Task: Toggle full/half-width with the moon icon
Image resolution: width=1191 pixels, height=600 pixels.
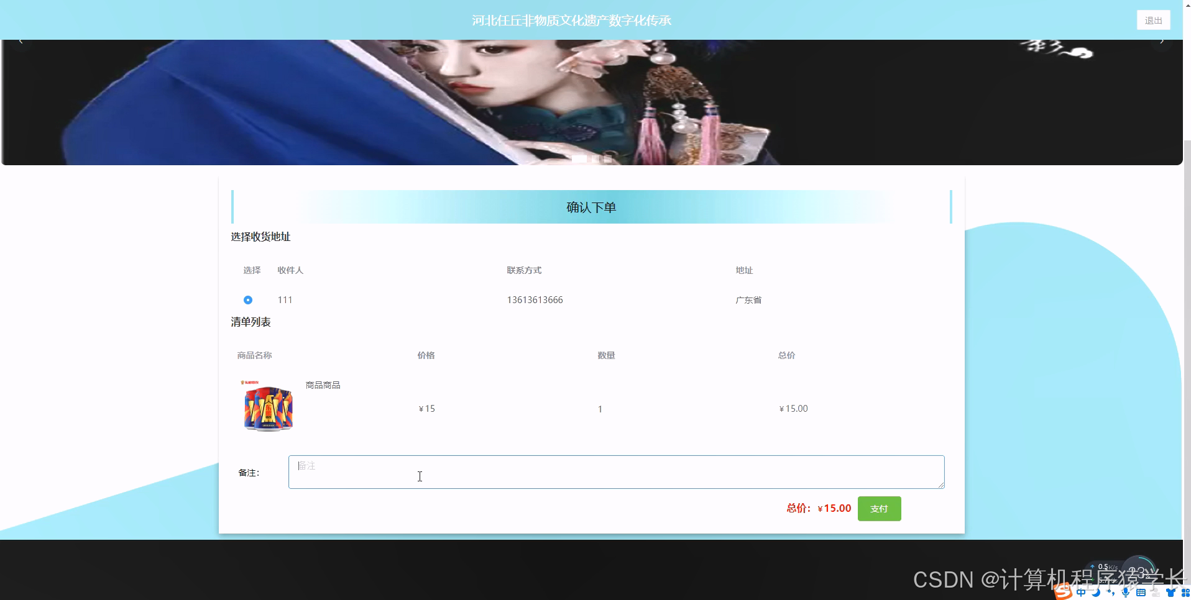Action: (x=1096, y=592)
